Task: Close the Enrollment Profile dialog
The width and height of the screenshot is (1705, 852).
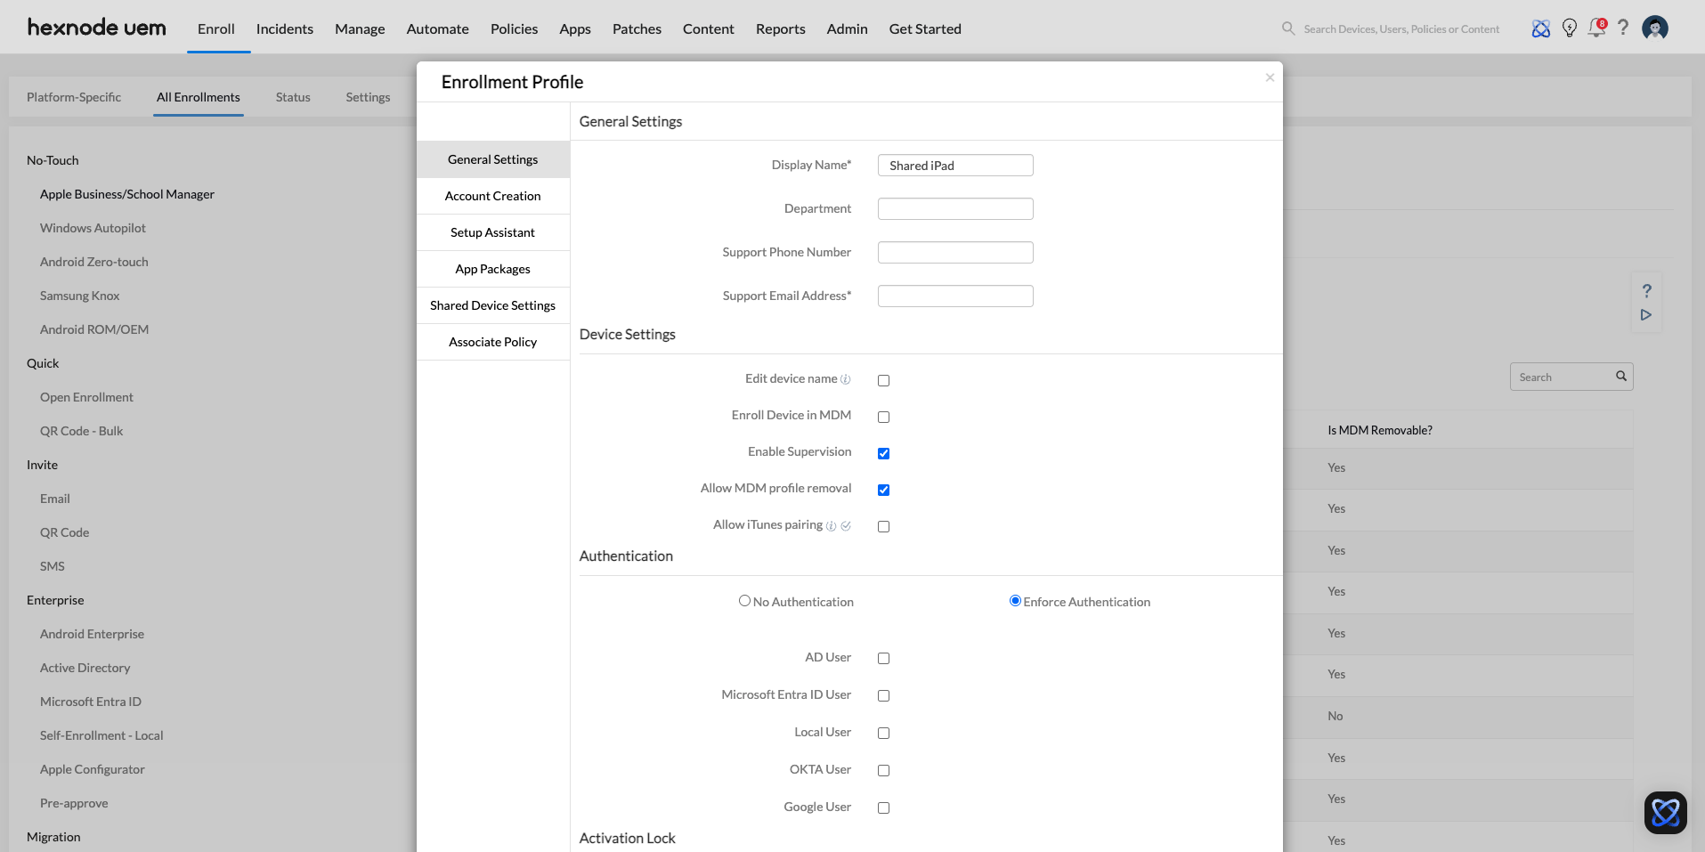Action: coord(1270,77)
